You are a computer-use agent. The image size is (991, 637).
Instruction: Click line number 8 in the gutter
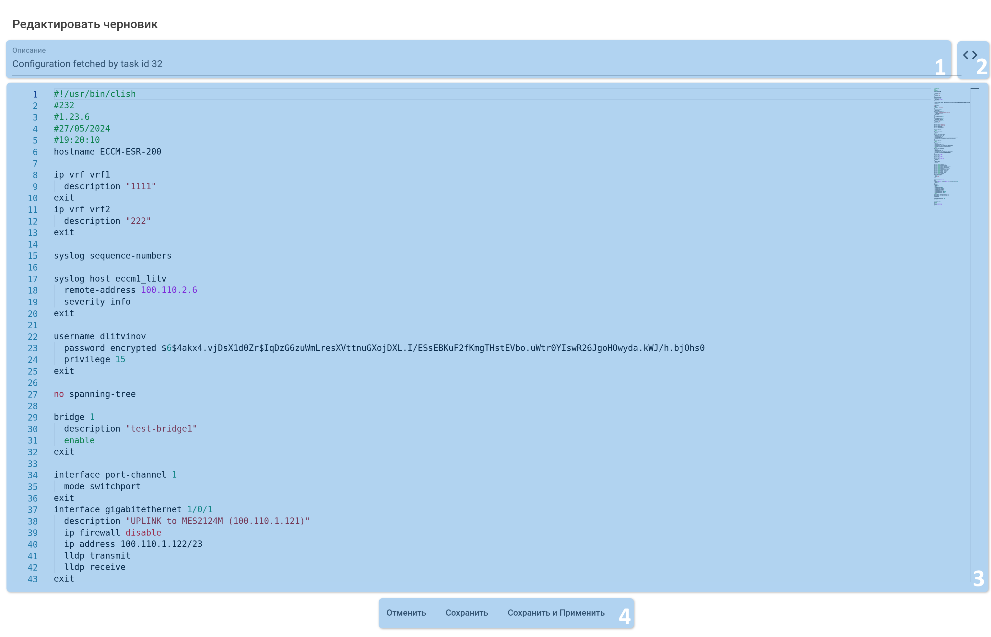pyautogui.click(x=35, y=175)
